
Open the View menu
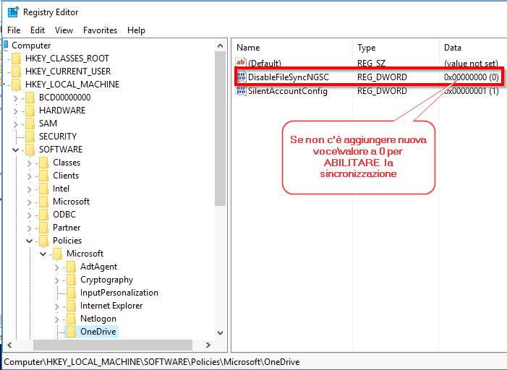64,30
